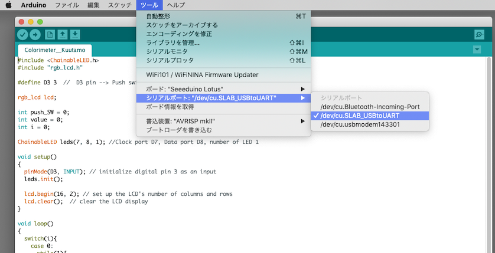
Task: Select the Colorimeter__Kuutamo tab
Action: 54,50
